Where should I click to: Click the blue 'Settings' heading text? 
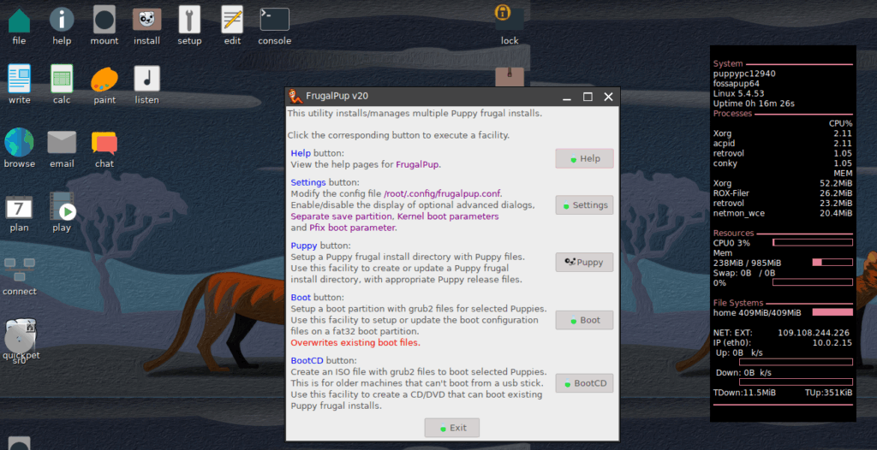click(308, 183)
